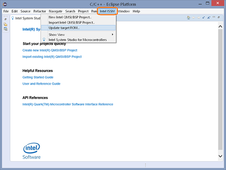The image size is (226, 170).
Task: Click the magnify font size icon
Action: coord(209,17)
